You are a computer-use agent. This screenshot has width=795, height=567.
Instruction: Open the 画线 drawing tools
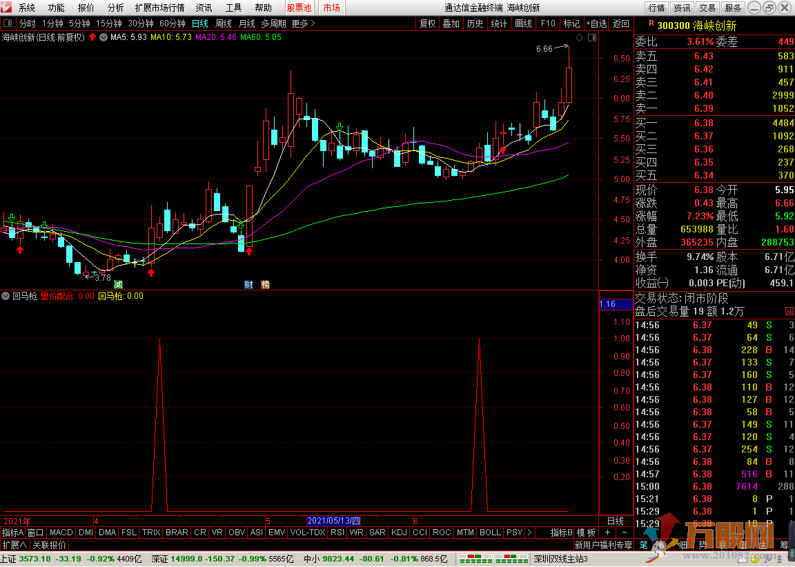tap(523, 23)
